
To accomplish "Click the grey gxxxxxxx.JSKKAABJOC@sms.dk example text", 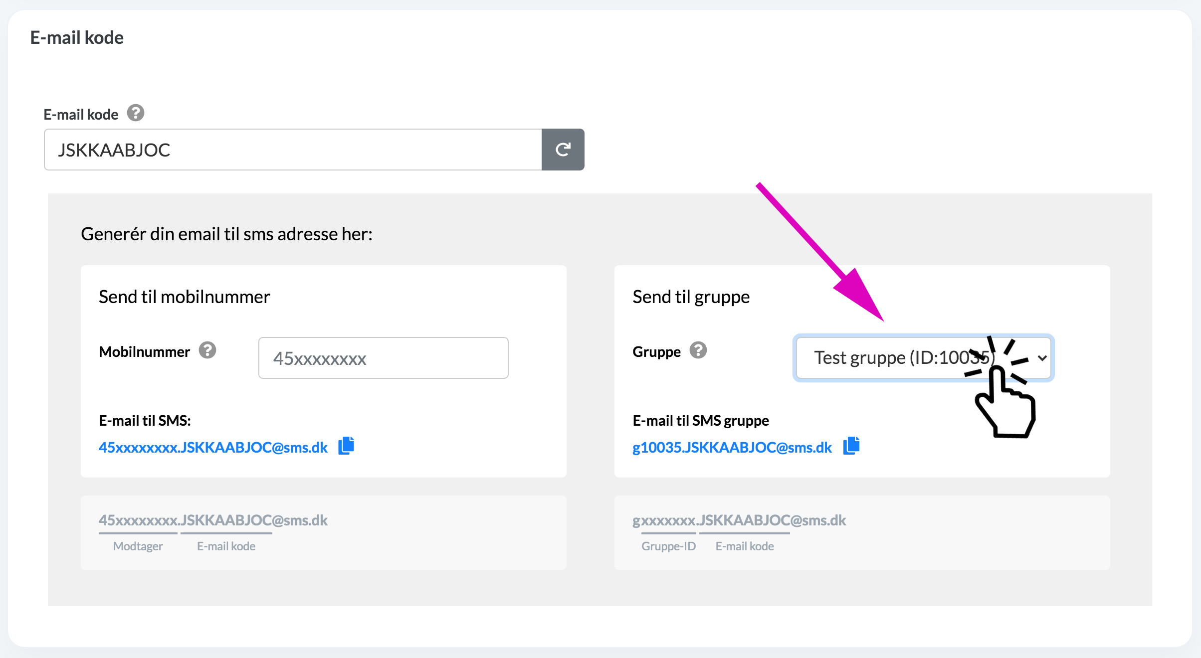I will pyautogui.click(x=739, y=520).
